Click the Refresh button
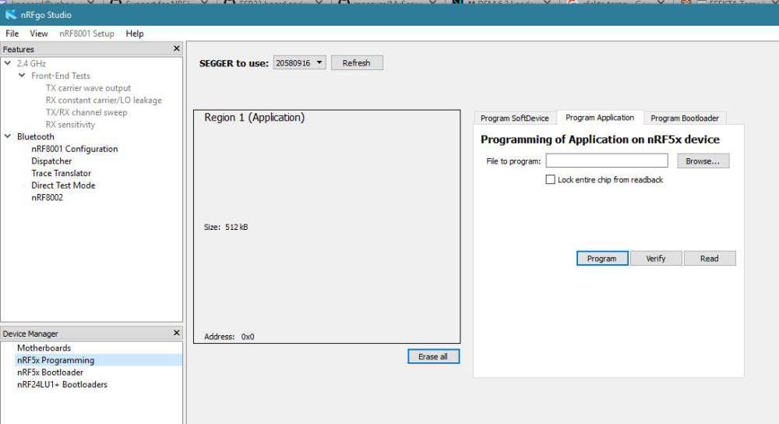Screen dimensions: 779x424 pos(356,63)
